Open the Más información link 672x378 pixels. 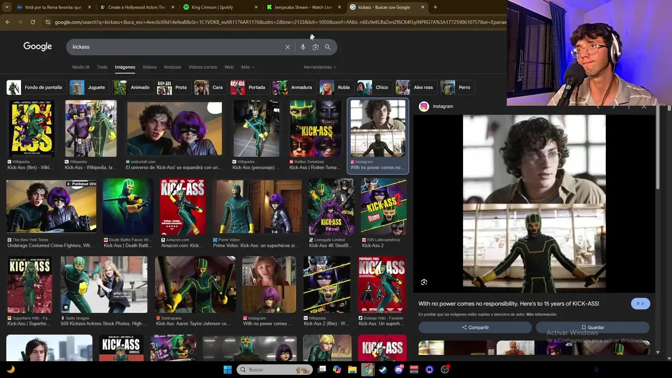point(541,314)
